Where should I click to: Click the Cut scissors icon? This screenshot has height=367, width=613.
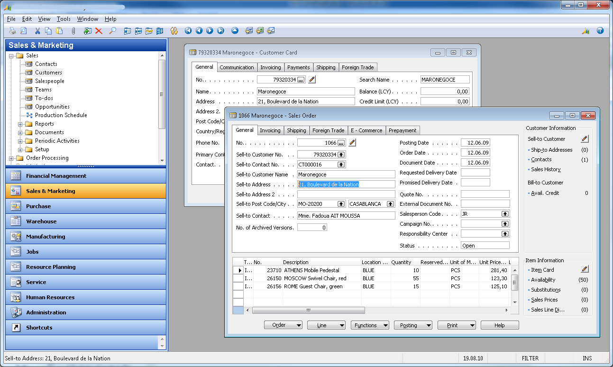click(37, 31)
